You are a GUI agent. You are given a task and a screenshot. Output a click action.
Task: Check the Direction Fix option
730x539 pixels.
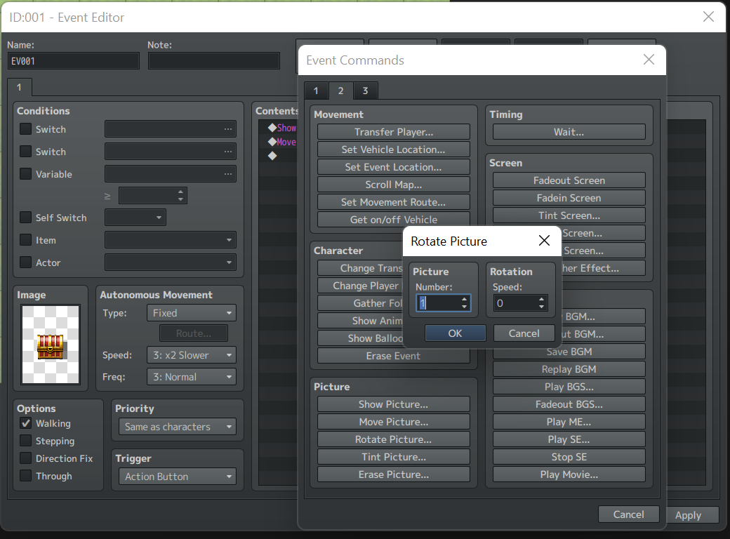click(25, 458)
